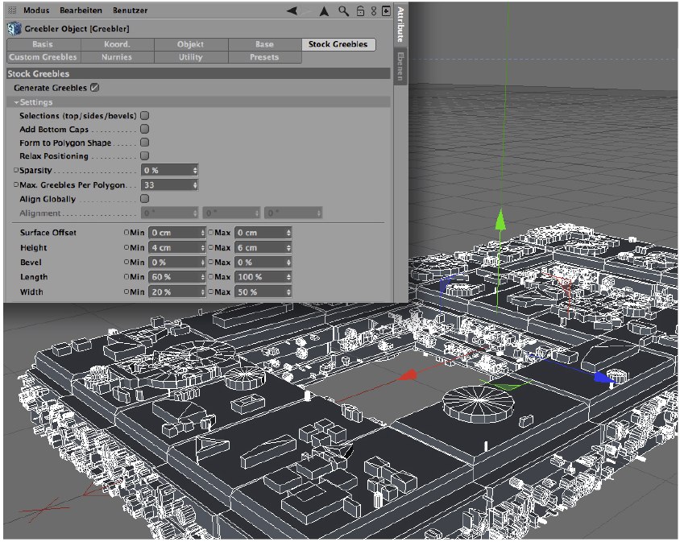Image resolution: width=680 pixels, height=542 pixels.
Task: Switch to the Custom Greebles tab
Action: (x=43, y=57)
